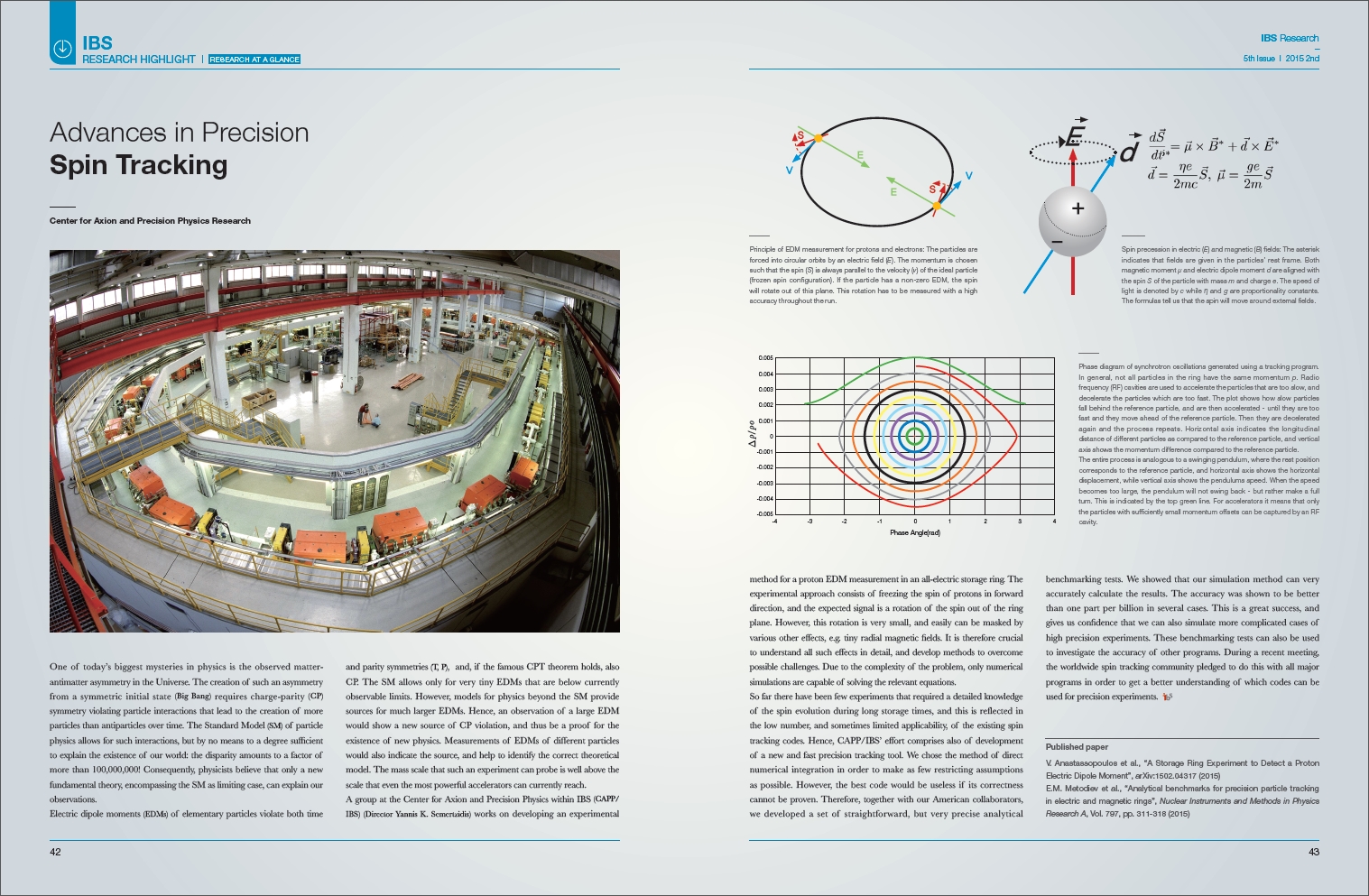Open the accelerator hall photograph

point(334,440)
